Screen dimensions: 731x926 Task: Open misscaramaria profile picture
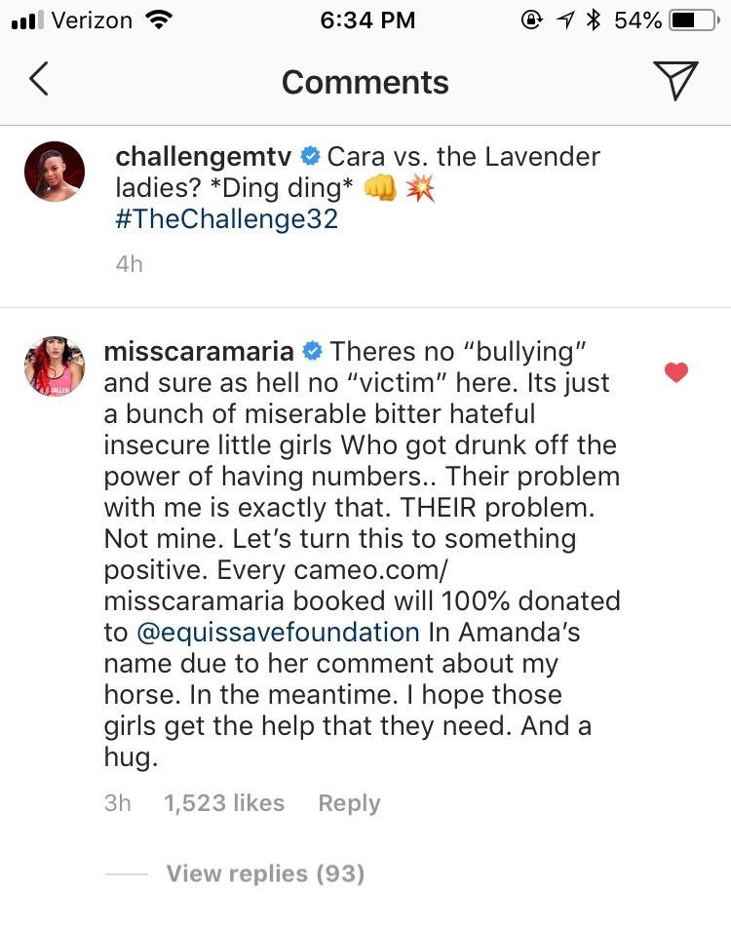(x=55, y=367)
